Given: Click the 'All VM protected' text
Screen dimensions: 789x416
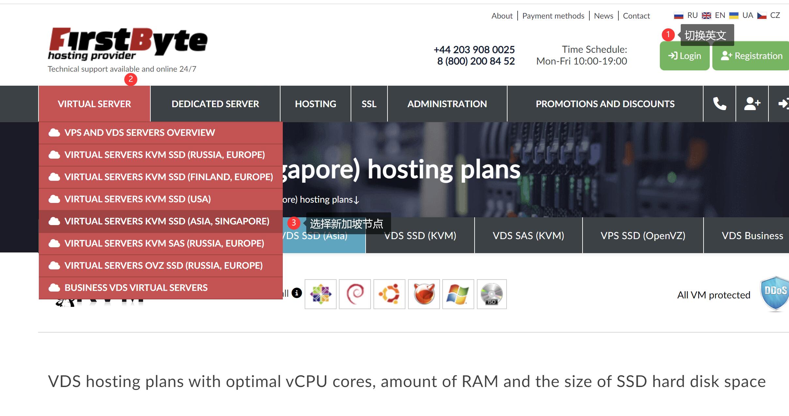Looking at the screenshot, I should pyautogui.click(x=714, y=295).
